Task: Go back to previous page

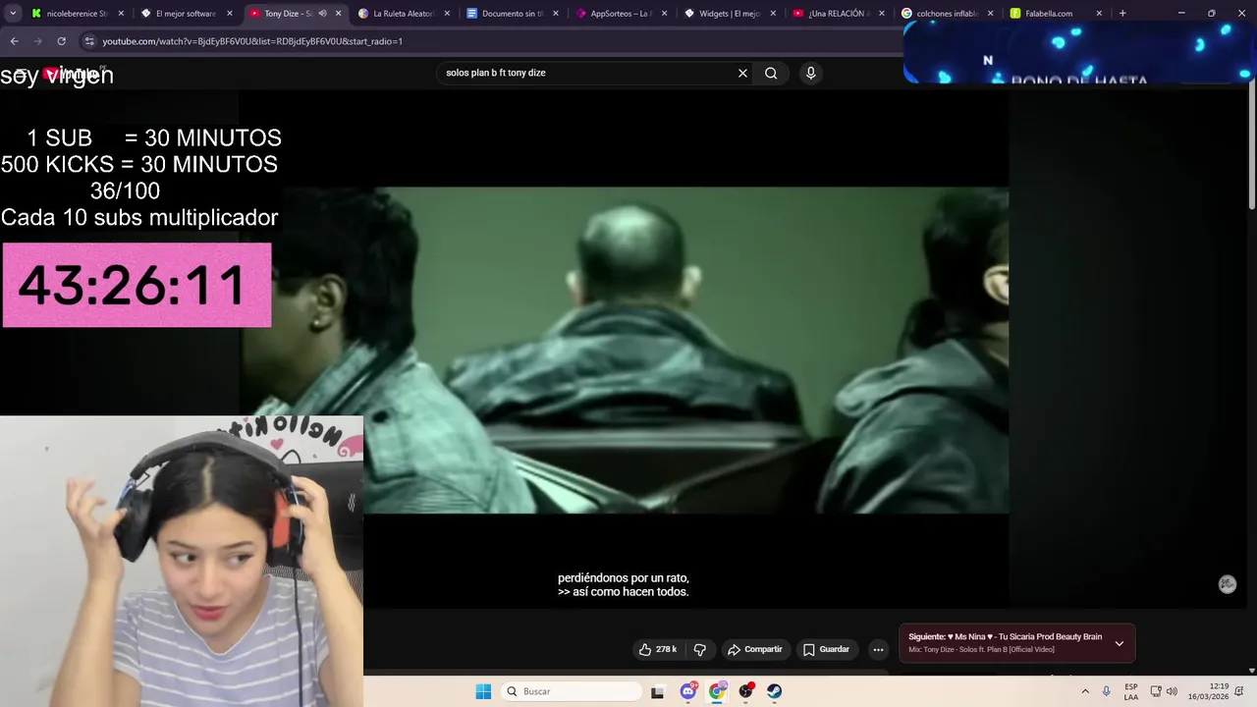Action: [x=14, y=41]
